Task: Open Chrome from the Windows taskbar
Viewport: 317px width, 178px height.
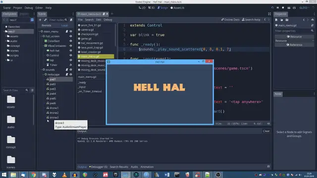Action: click(34, 175)
